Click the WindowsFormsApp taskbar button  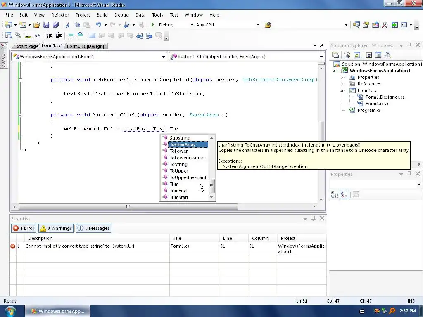(57, 311)
